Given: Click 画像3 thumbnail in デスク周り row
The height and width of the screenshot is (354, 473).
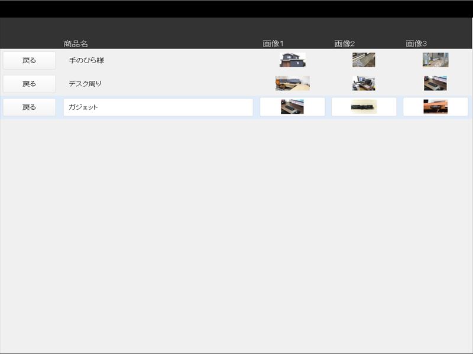Looking at the screenshot, I should [435, 83].
